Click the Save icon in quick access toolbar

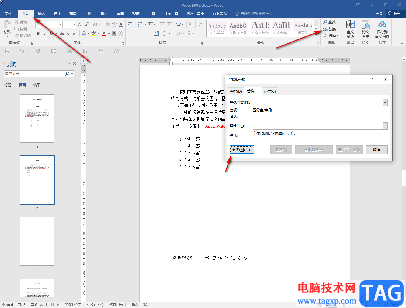click(x=7, y=51)
